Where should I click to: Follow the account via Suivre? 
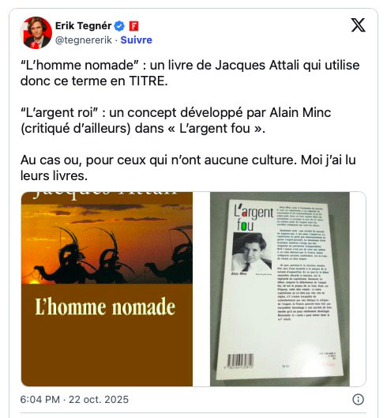click(136, 40)
